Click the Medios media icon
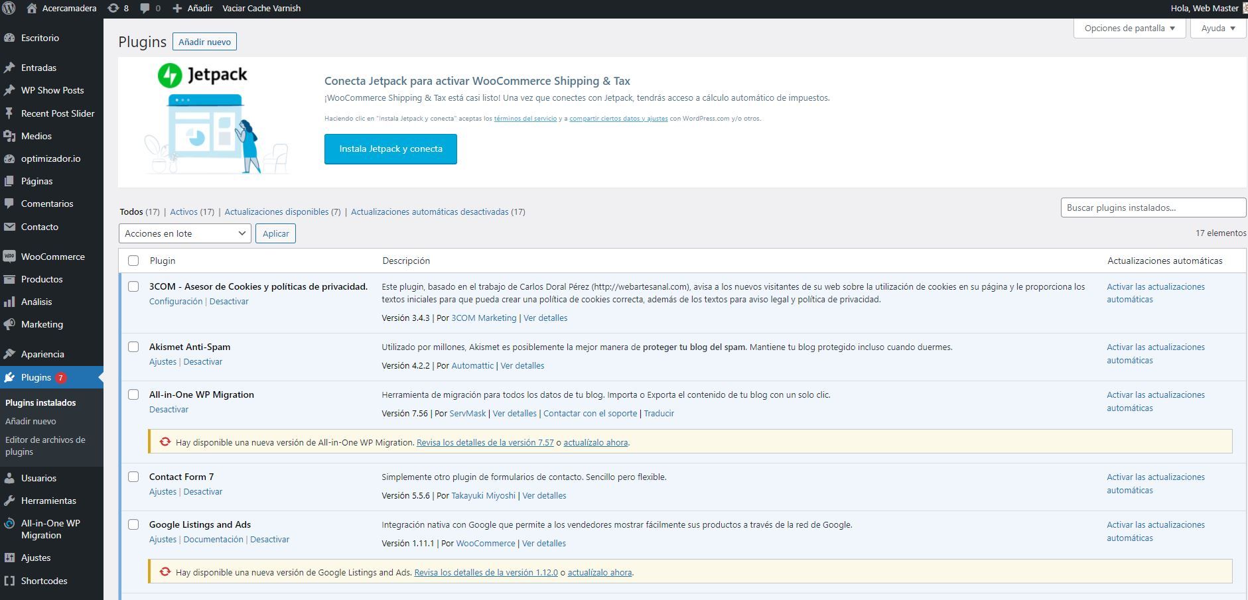Image resolution: width=1248 pixels, height=600 pixels. click(x=9, y=136)
